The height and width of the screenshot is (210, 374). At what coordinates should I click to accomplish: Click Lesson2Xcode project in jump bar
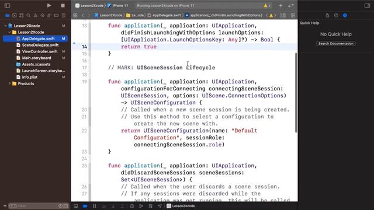(108, 15)
